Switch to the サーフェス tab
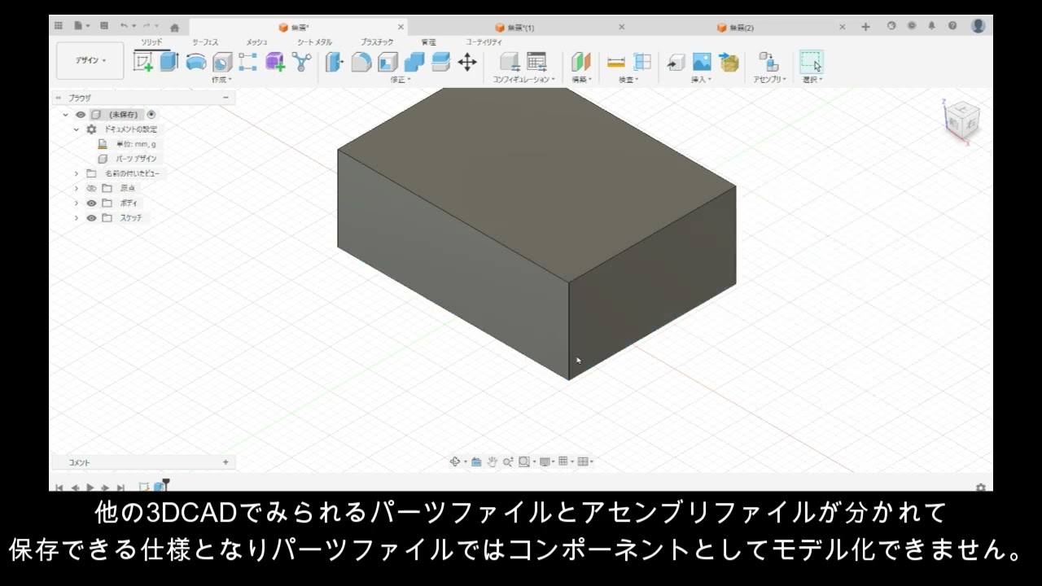1042x586 pixels. click(205, 42)
